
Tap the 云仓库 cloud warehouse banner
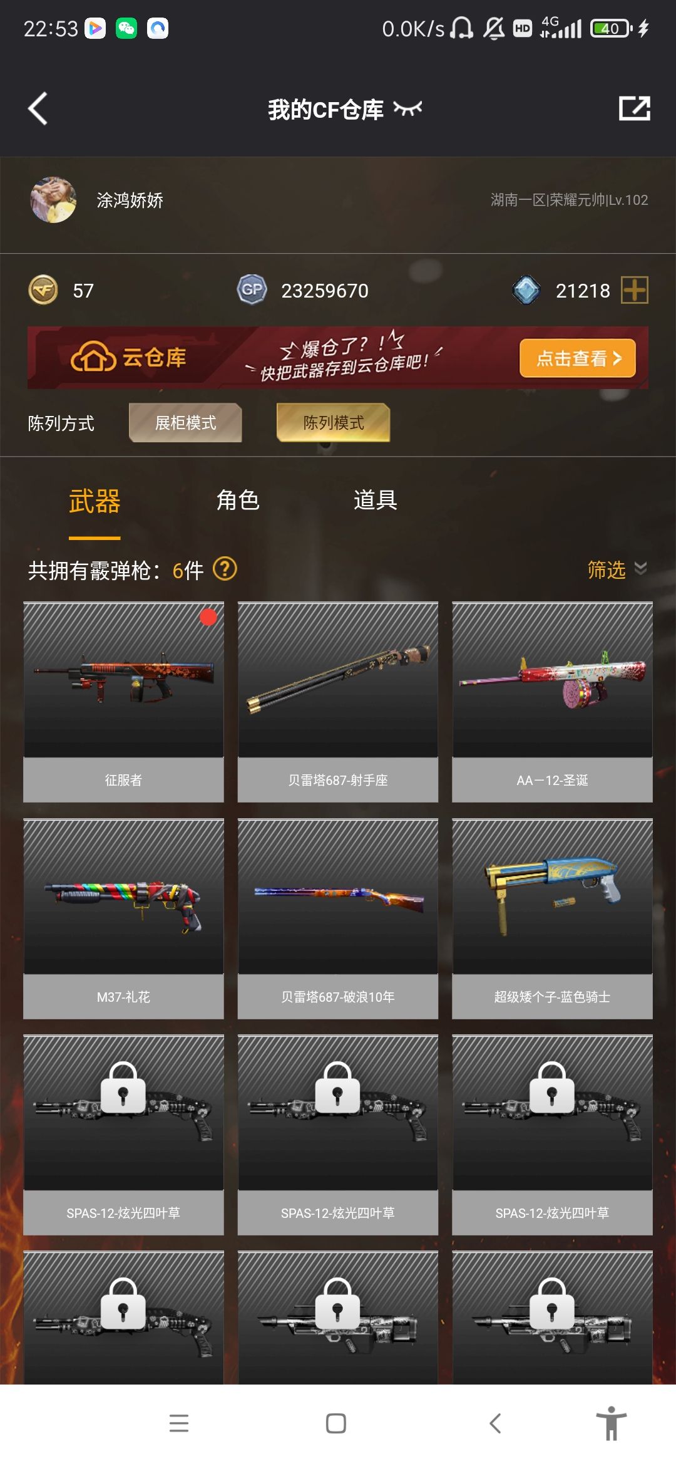pos(338,358)
